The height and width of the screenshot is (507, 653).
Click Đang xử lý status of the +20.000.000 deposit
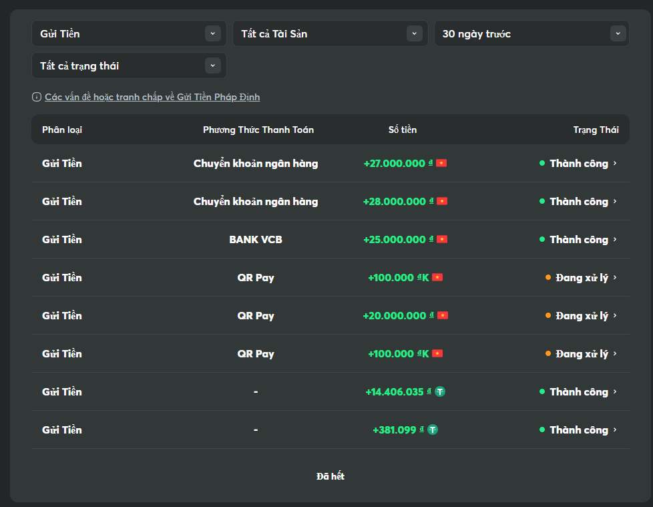(581, 316)
